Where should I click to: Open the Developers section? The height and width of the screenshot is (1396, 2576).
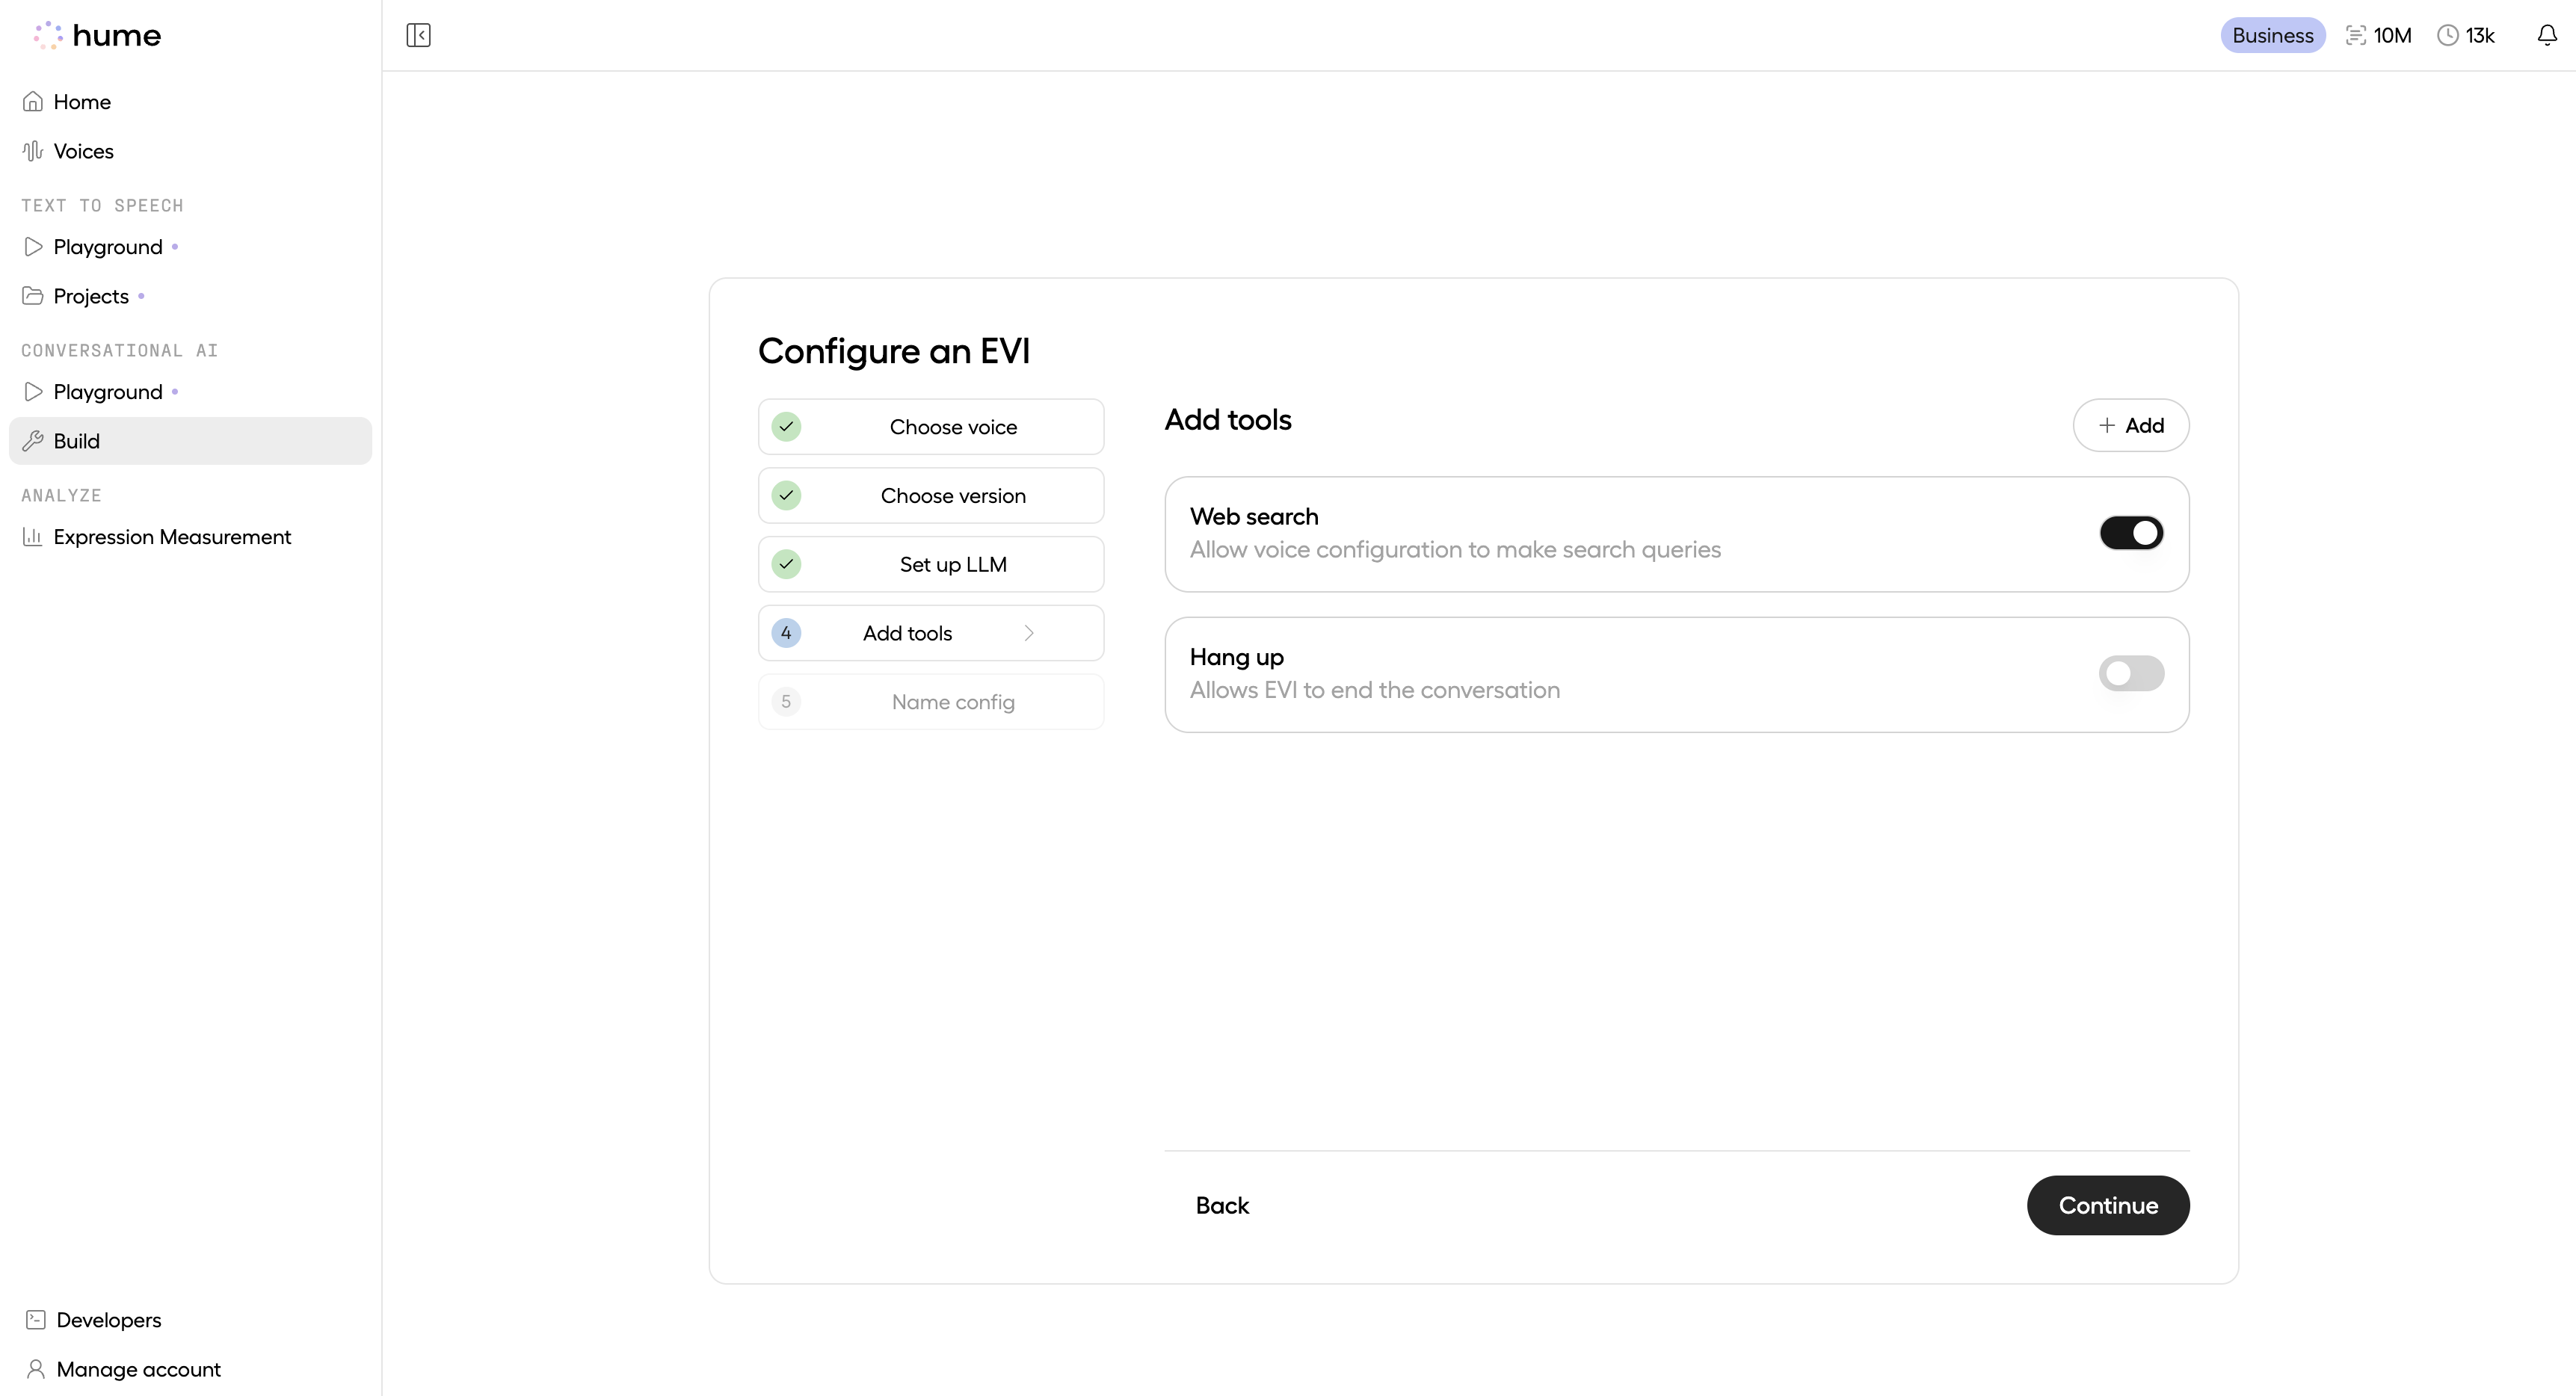[108, 1320]
